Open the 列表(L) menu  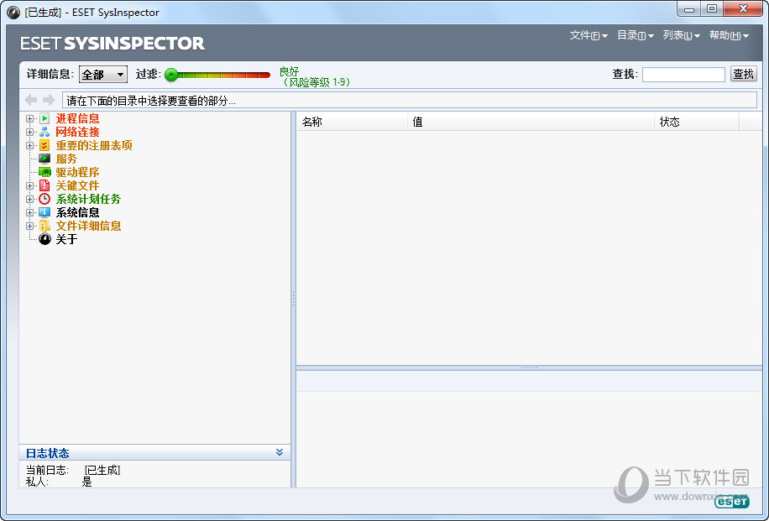pos(681,35)
